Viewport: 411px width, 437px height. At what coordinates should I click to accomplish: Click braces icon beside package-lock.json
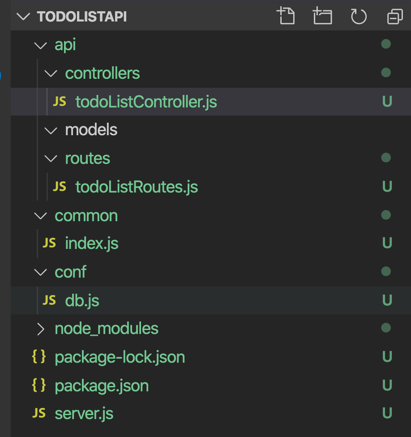39,357
